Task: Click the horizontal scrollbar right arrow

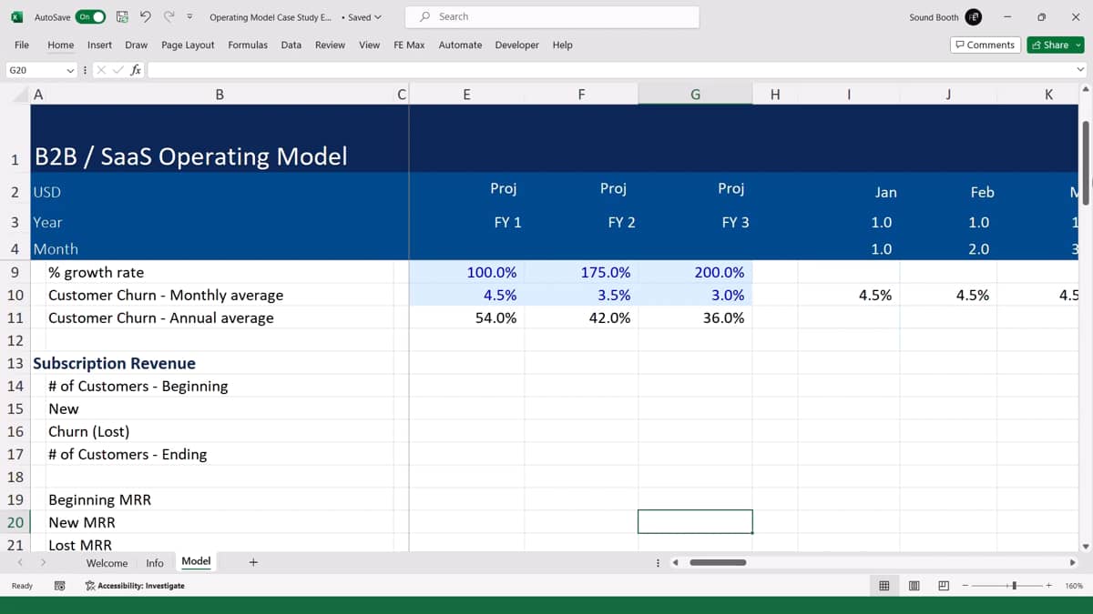Action: coord(1072,562)
